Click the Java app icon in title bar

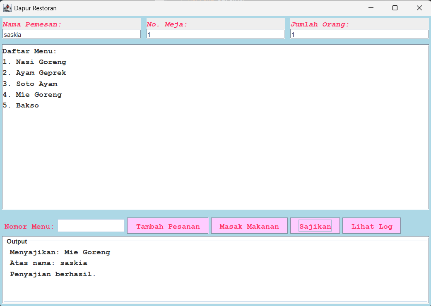pos(7,8)
